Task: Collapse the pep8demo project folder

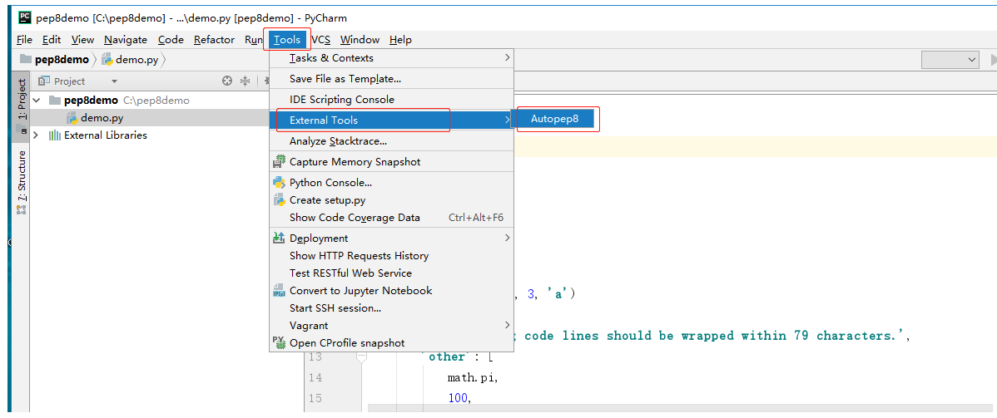Action: click(37, 101)
